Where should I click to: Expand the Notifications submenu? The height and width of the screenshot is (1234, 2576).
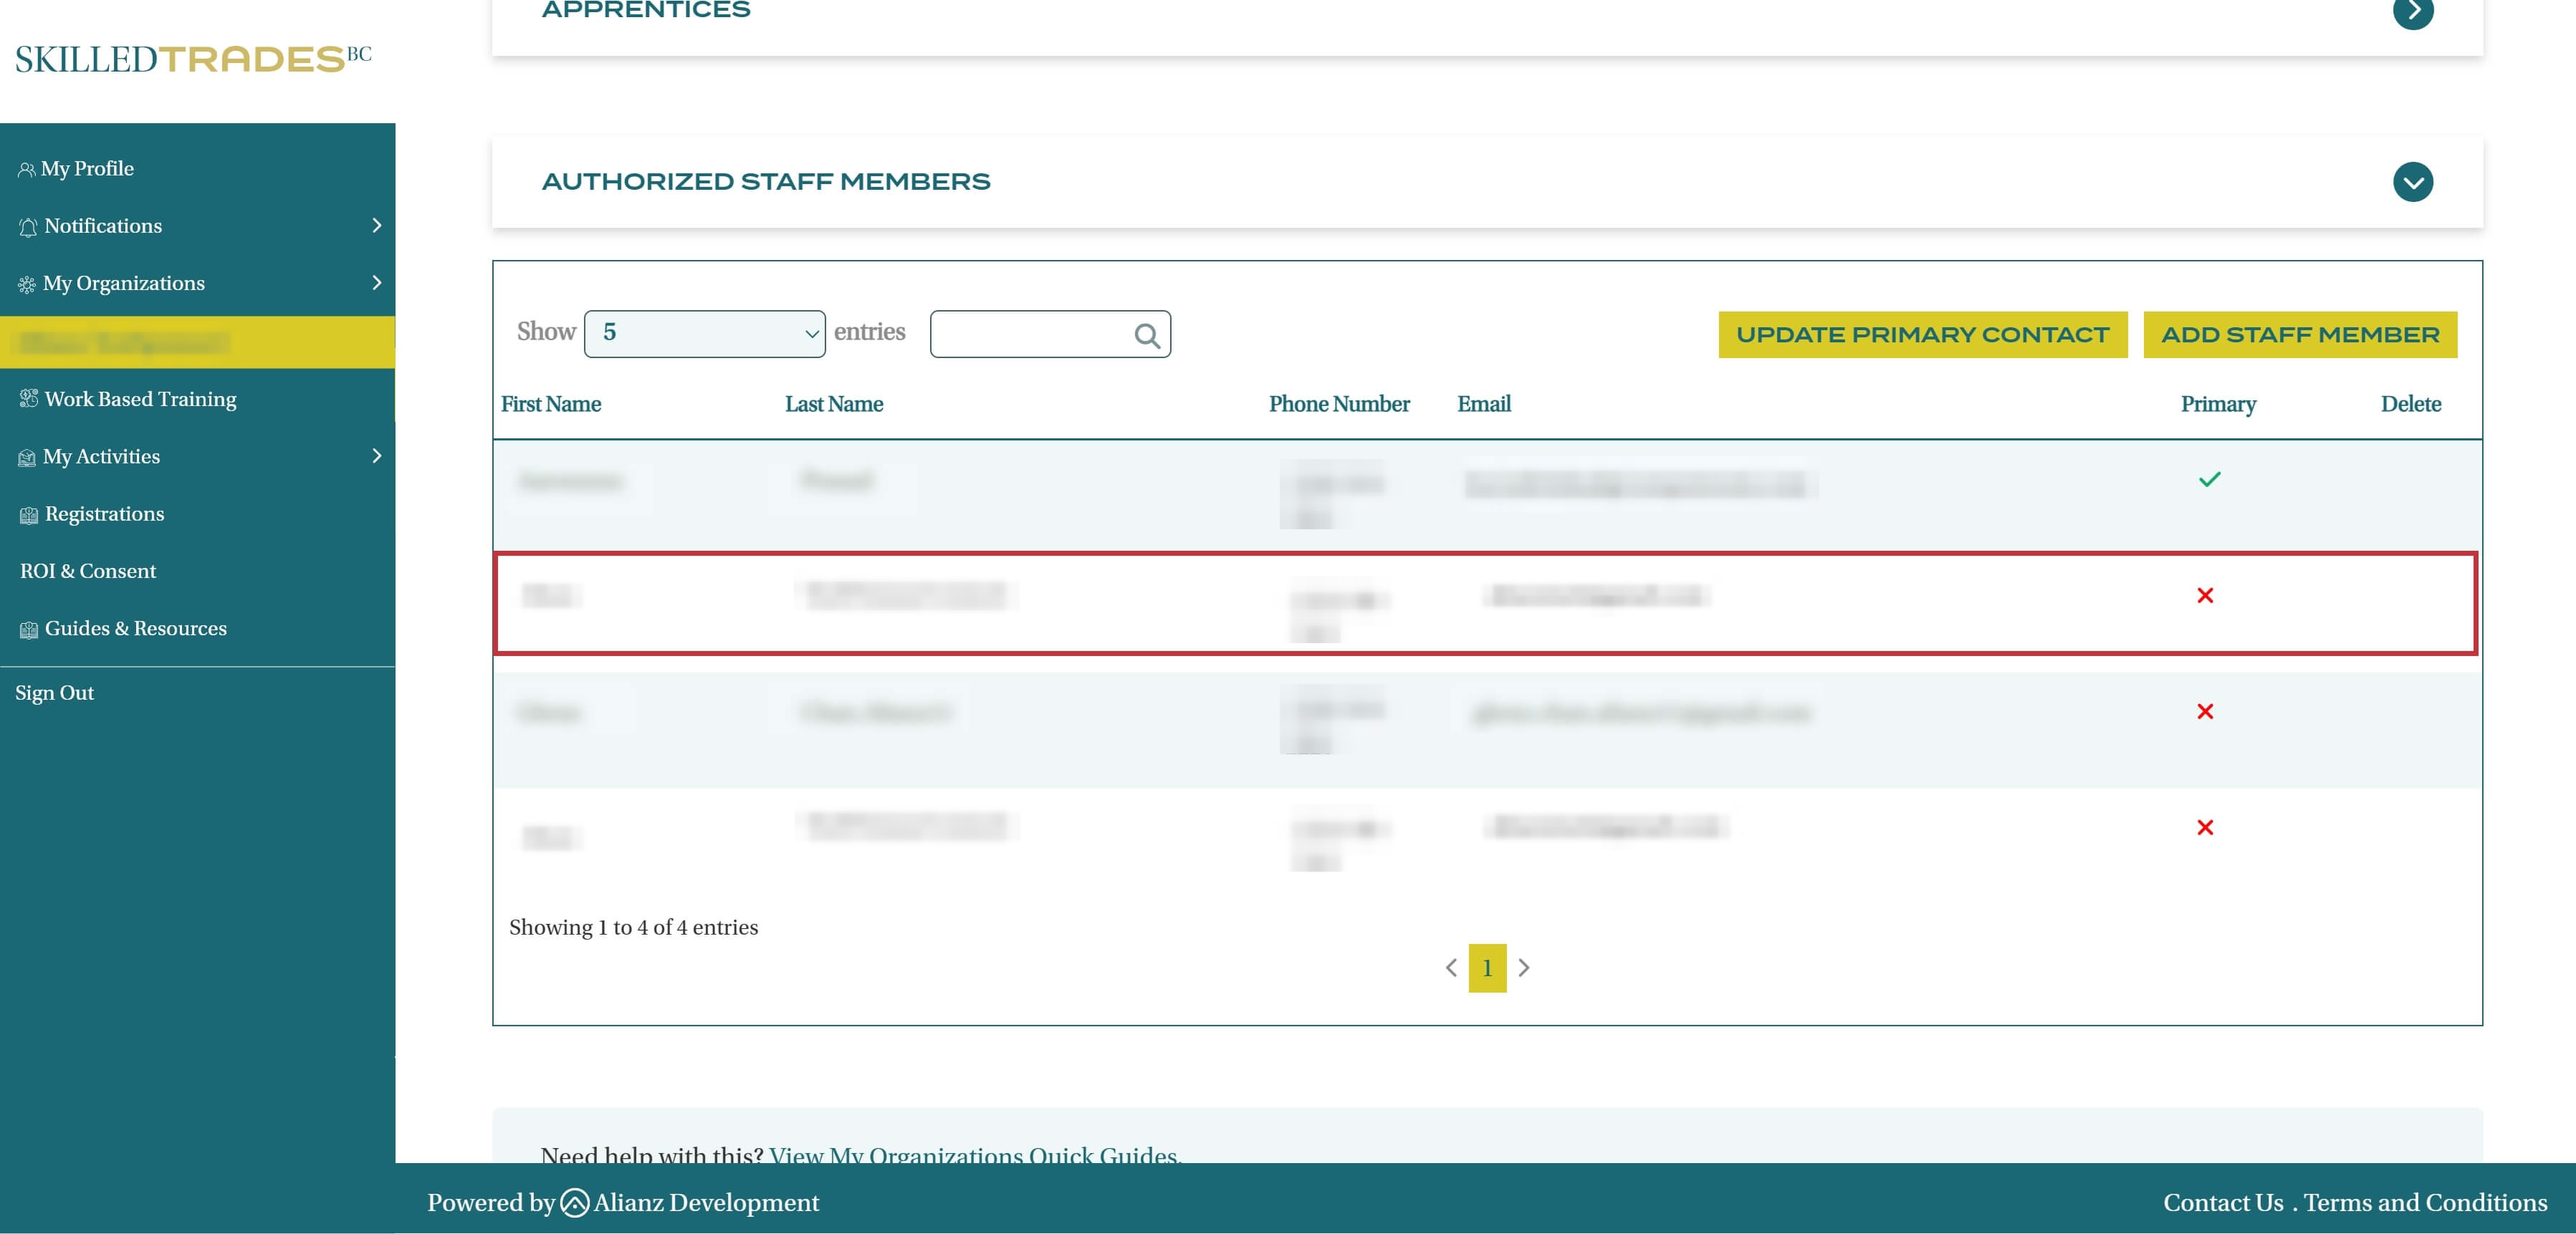coord(376,226)
